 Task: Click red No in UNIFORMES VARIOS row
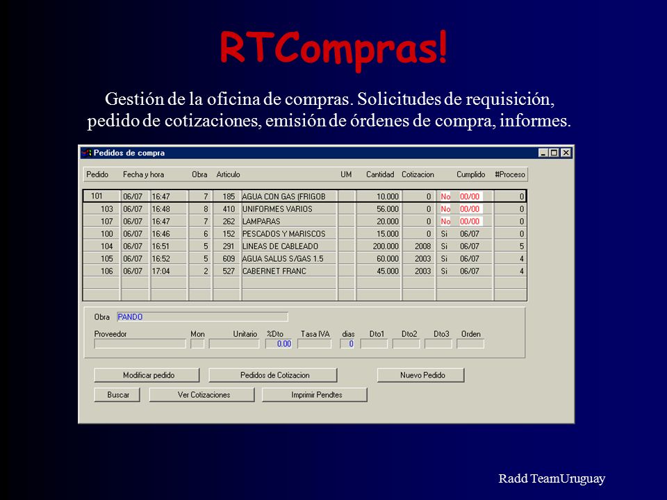[x=445, y=209]
